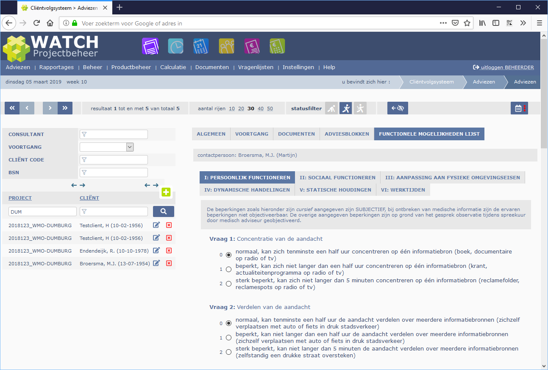Select option 2 sterk beperkt for Vraag 2
The height and width of the screenshot is (370, 548).
(229, 352)
